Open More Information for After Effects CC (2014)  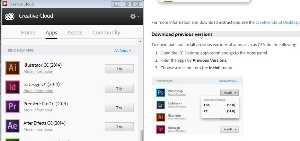tap(38, 129)
